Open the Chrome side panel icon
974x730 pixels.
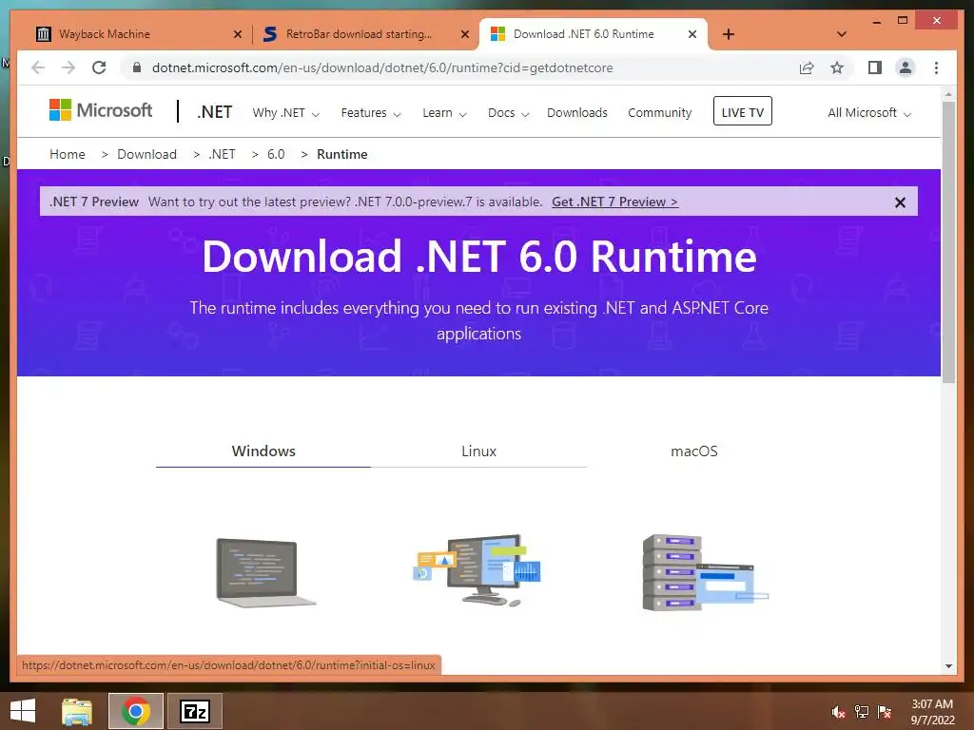[x=875, y=67]
